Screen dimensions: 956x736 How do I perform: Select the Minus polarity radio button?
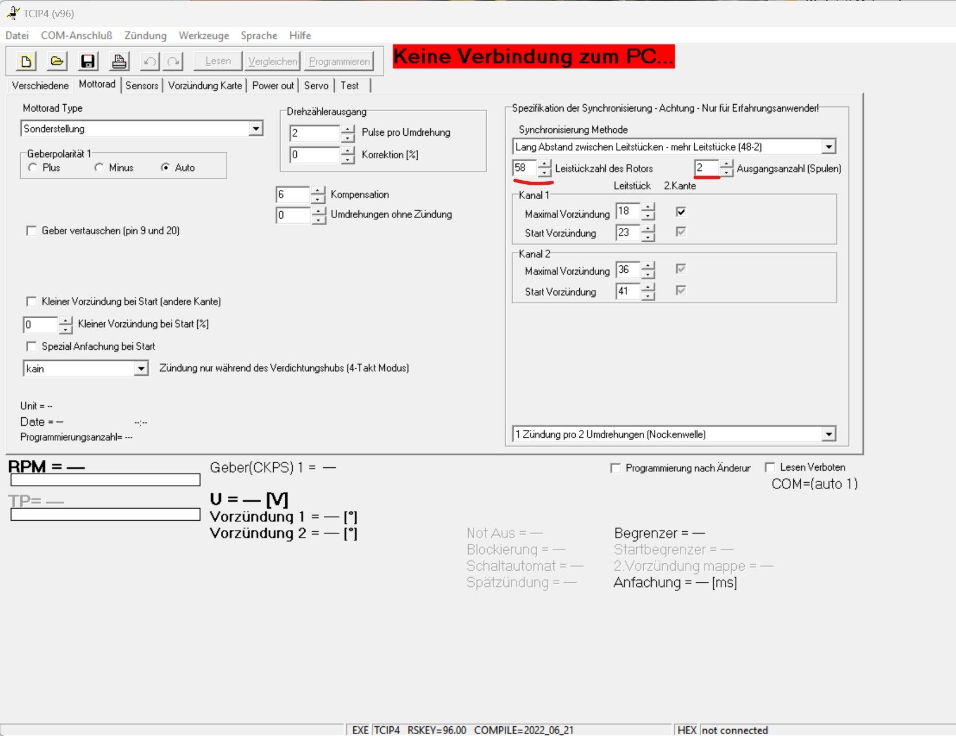coord(99,167)
